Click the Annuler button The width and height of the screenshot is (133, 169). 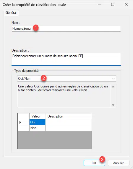coord(119,163)
